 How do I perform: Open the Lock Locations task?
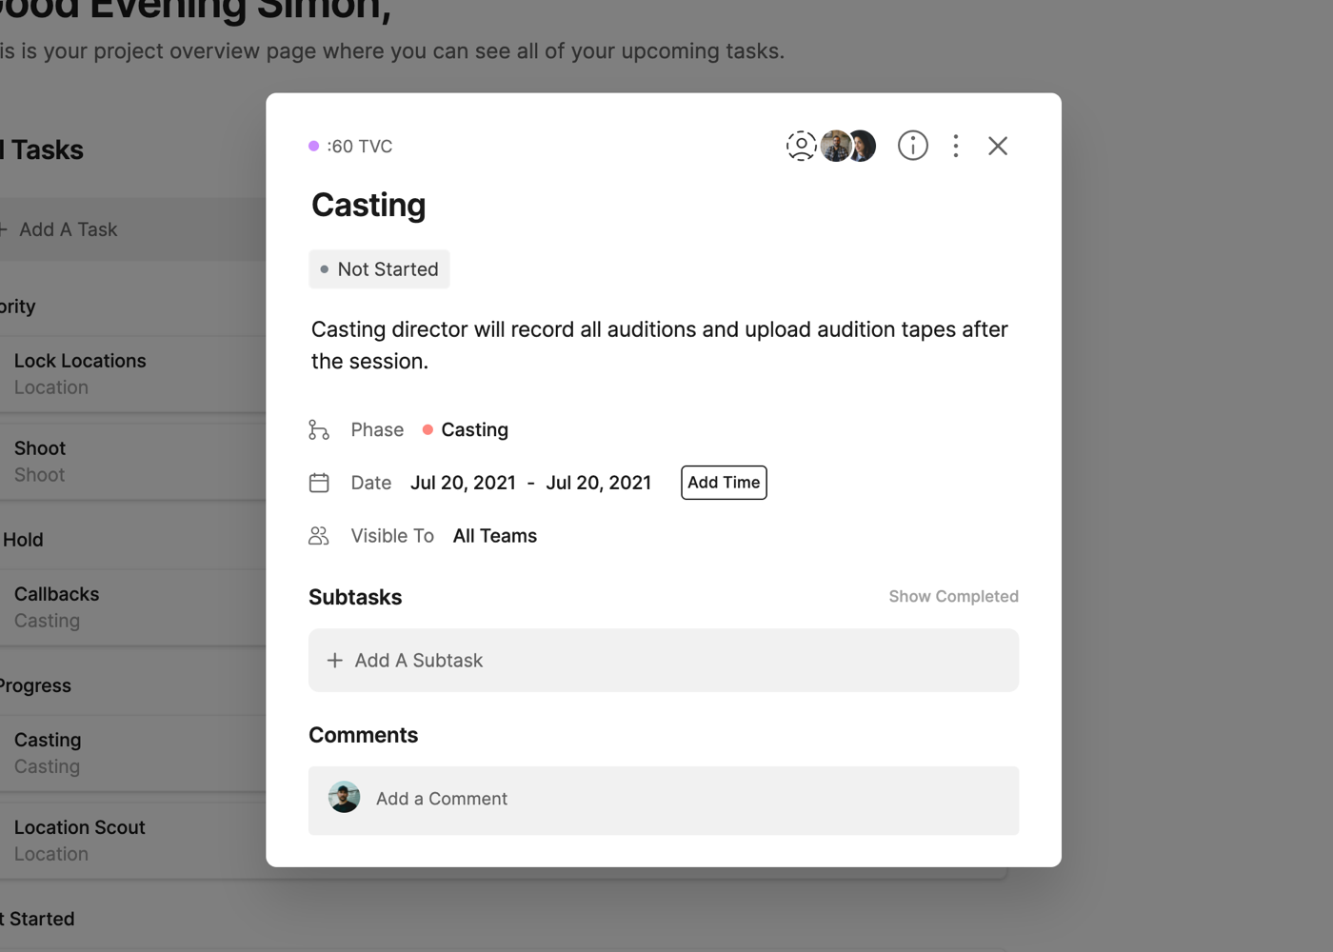pyautogui.click(x=80, y=362)
